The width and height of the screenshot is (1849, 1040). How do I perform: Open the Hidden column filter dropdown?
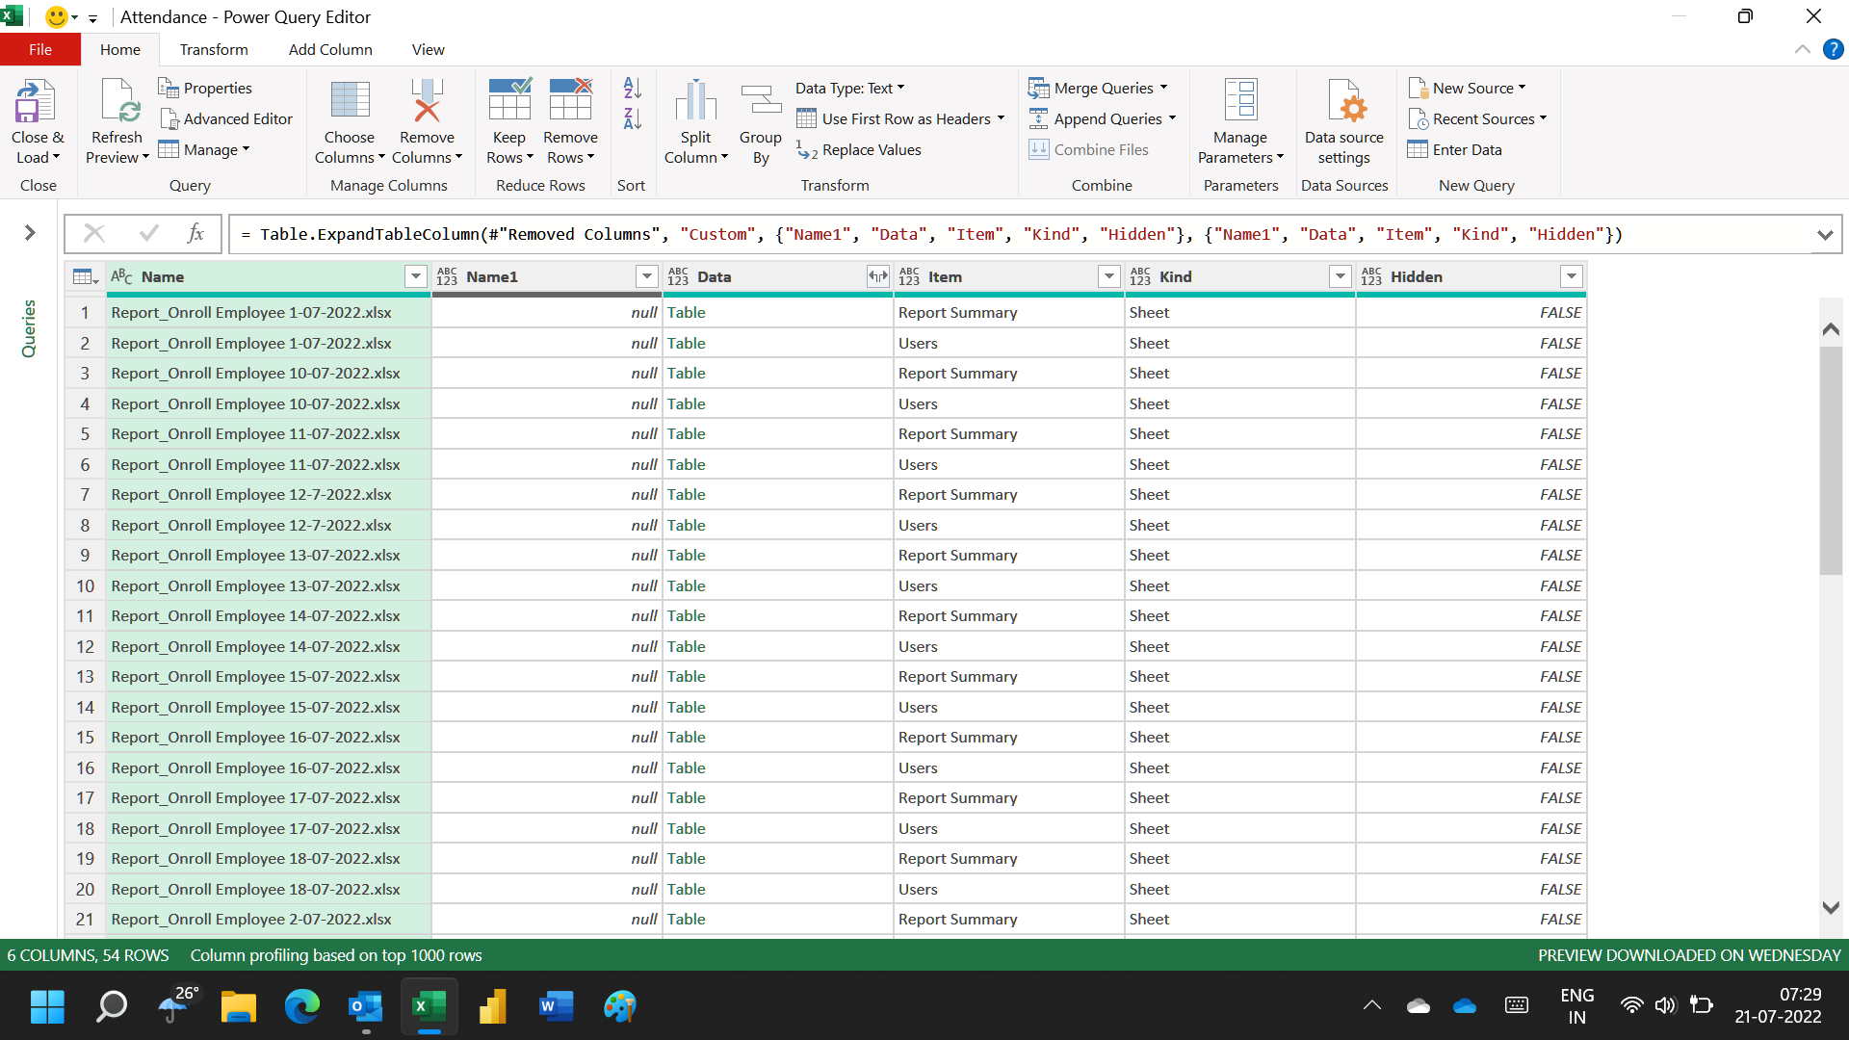click(x=1571, y=276)
